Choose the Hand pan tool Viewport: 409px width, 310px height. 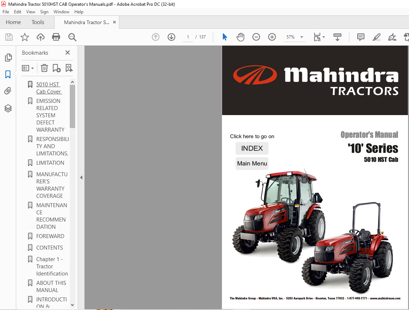(240, 37)
